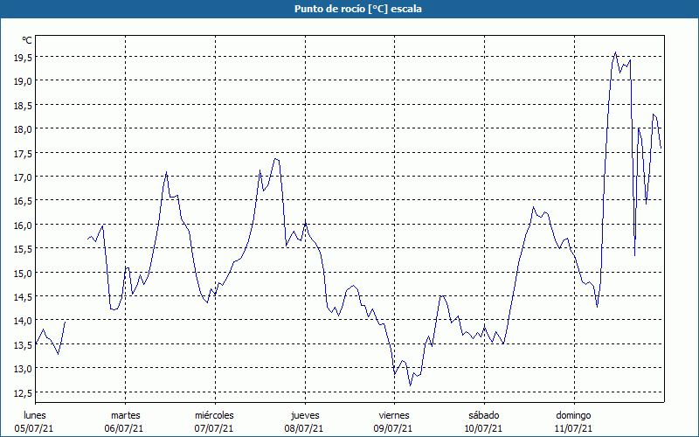Click the 14,5 axis value

pyautogui.click(x=23, y=297)
